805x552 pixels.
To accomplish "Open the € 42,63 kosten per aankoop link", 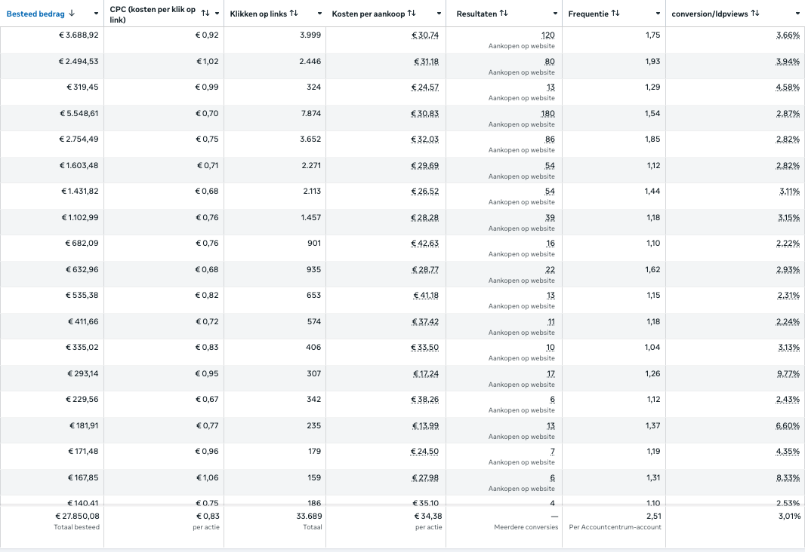I will pyautogui.click(x=427, y=243).
